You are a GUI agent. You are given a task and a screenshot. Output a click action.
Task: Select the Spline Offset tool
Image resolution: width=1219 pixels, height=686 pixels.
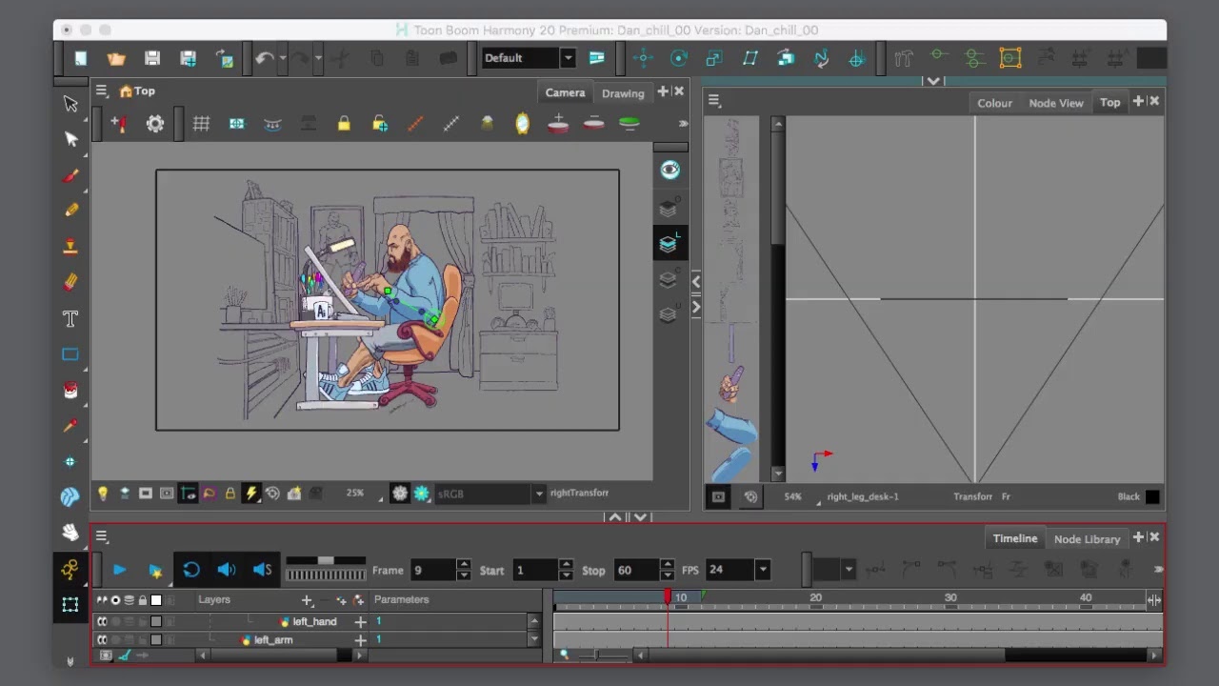821,58
